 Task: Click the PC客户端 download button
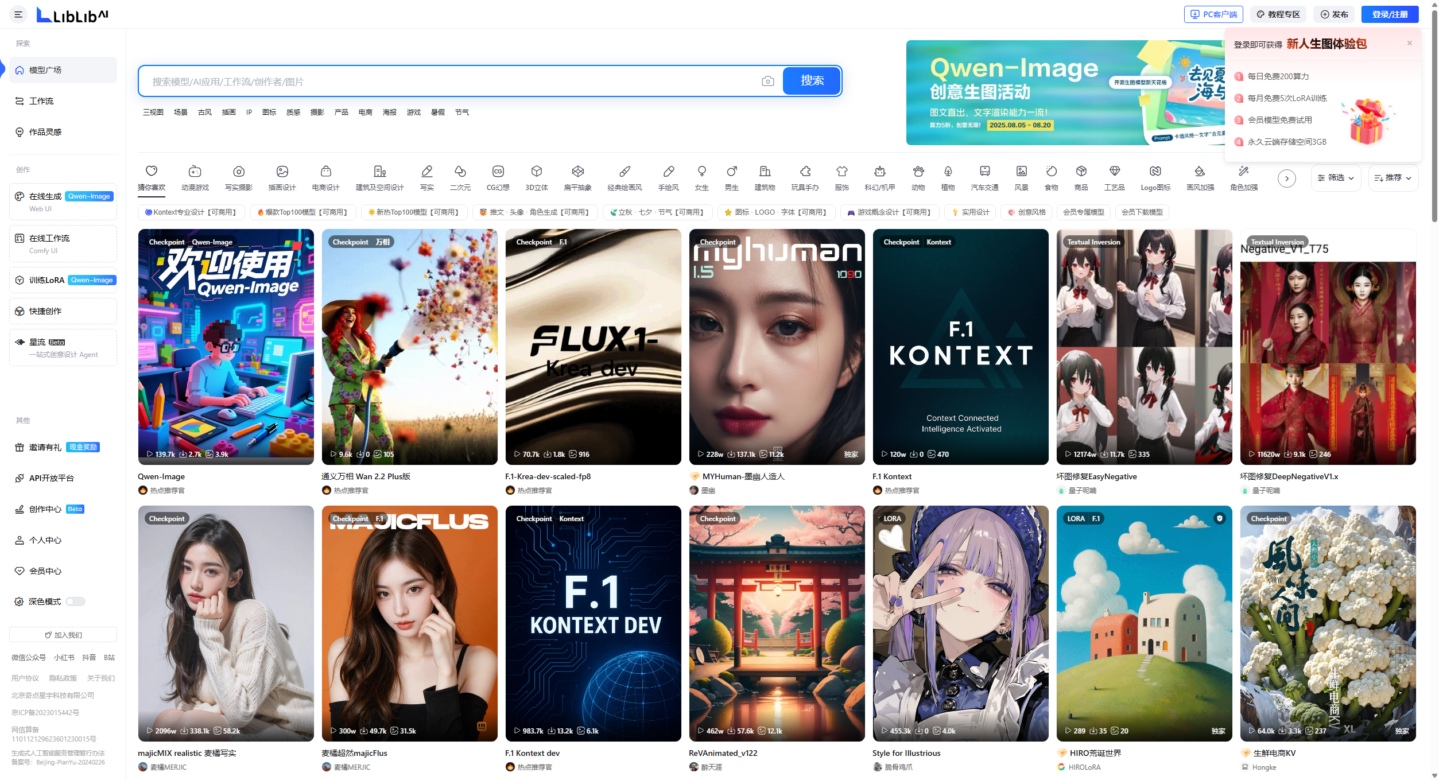point(1213,14)
